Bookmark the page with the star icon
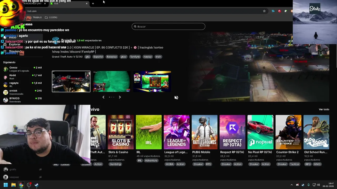Screen dimensions: 337x189 pyautogui.click(x=264, y=11)
